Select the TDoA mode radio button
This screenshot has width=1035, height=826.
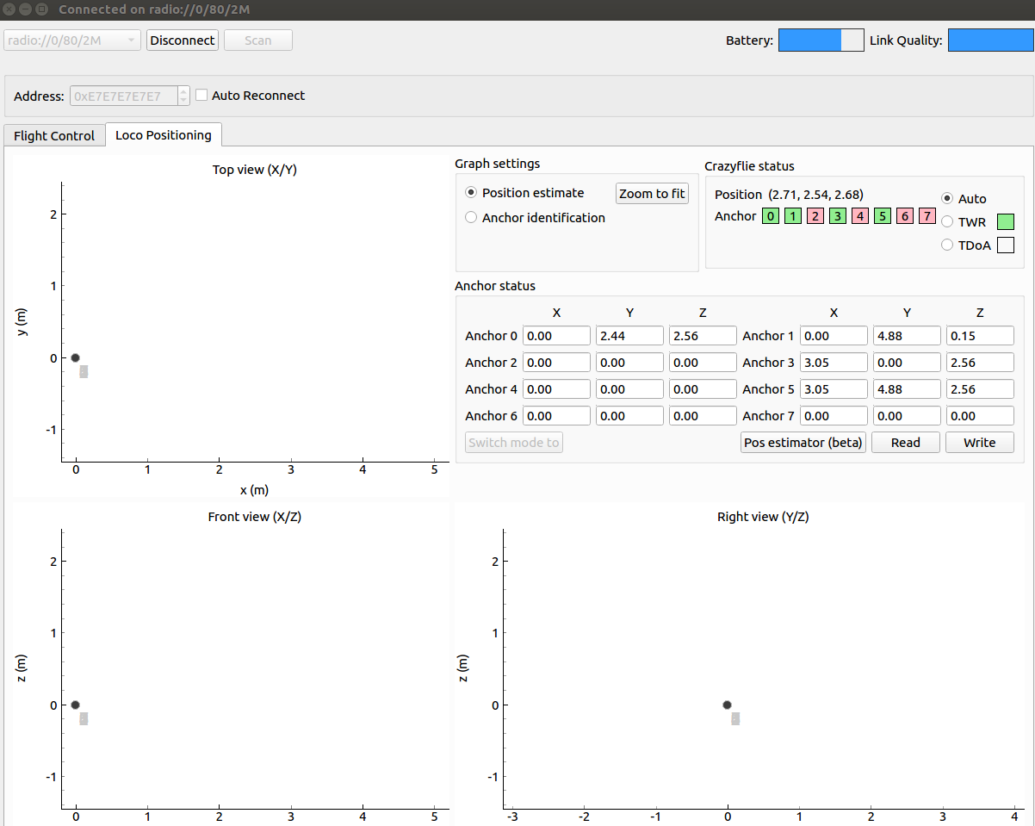point(948,245)
